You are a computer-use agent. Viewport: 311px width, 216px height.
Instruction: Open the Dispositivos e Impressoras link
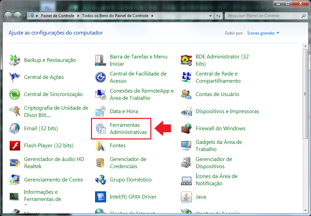[227, 111]
